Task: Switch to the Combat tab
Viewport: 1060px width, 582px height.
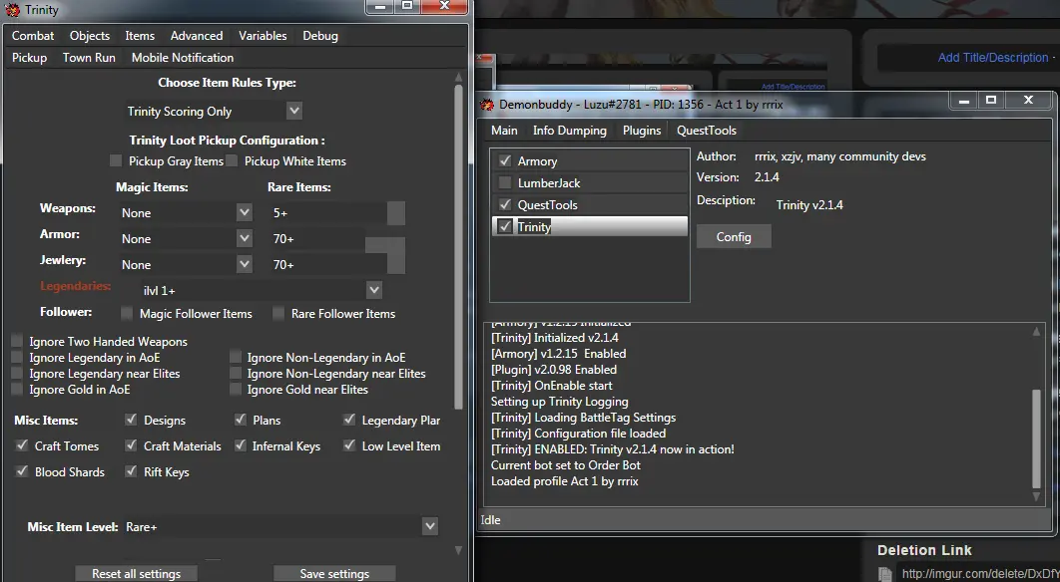Action: (33, 36)
